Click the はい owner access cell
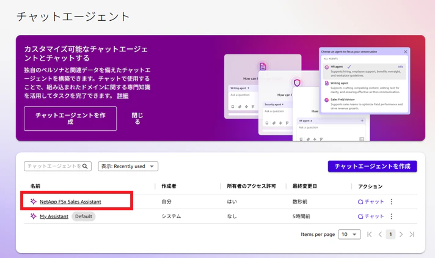435x258 pixels. point(232,202)
